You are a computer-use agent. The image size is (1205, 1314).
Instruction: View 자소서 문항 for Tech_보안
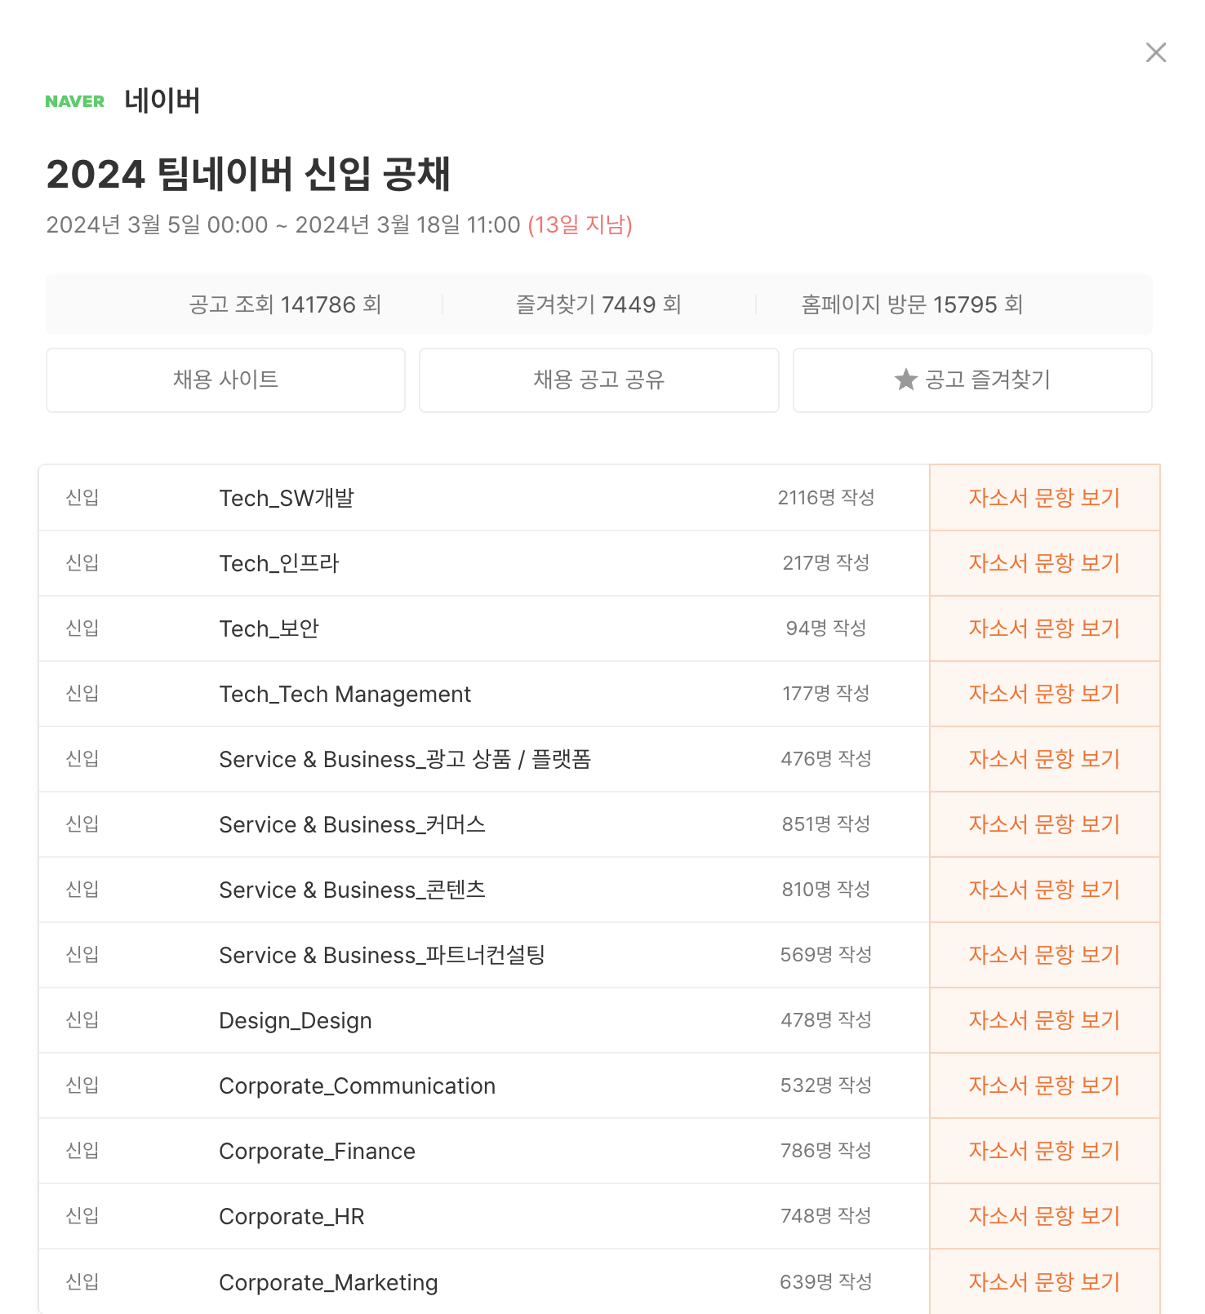[x=1044, y=628]
